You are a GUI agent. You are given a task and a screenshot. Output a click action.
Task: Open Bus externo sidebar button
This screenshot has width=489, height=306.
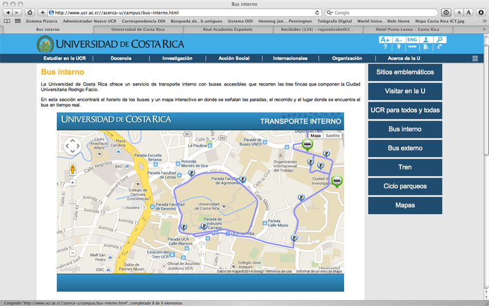[405, 148]
